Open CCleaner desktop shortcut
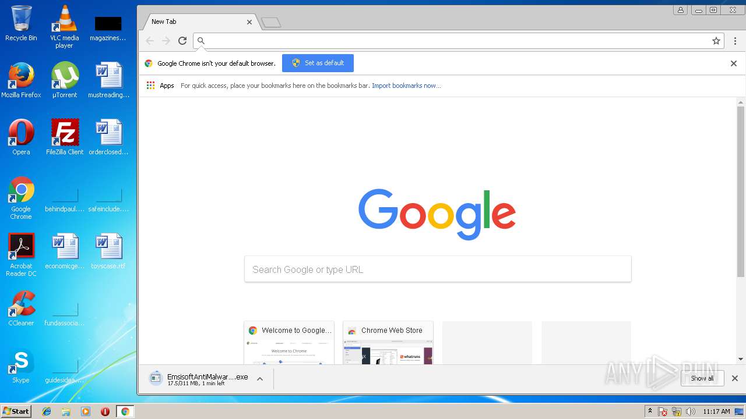The height and width of the screenshot is (419, 746). click(21, 308)
